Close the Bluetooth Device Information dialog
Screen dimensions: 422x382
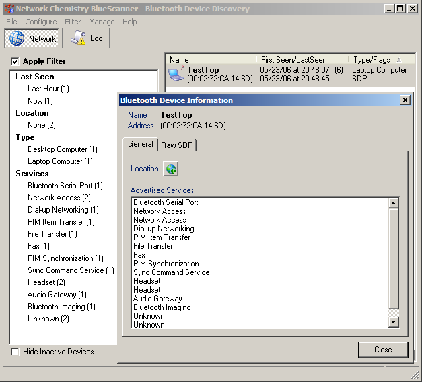coord(405,100)
